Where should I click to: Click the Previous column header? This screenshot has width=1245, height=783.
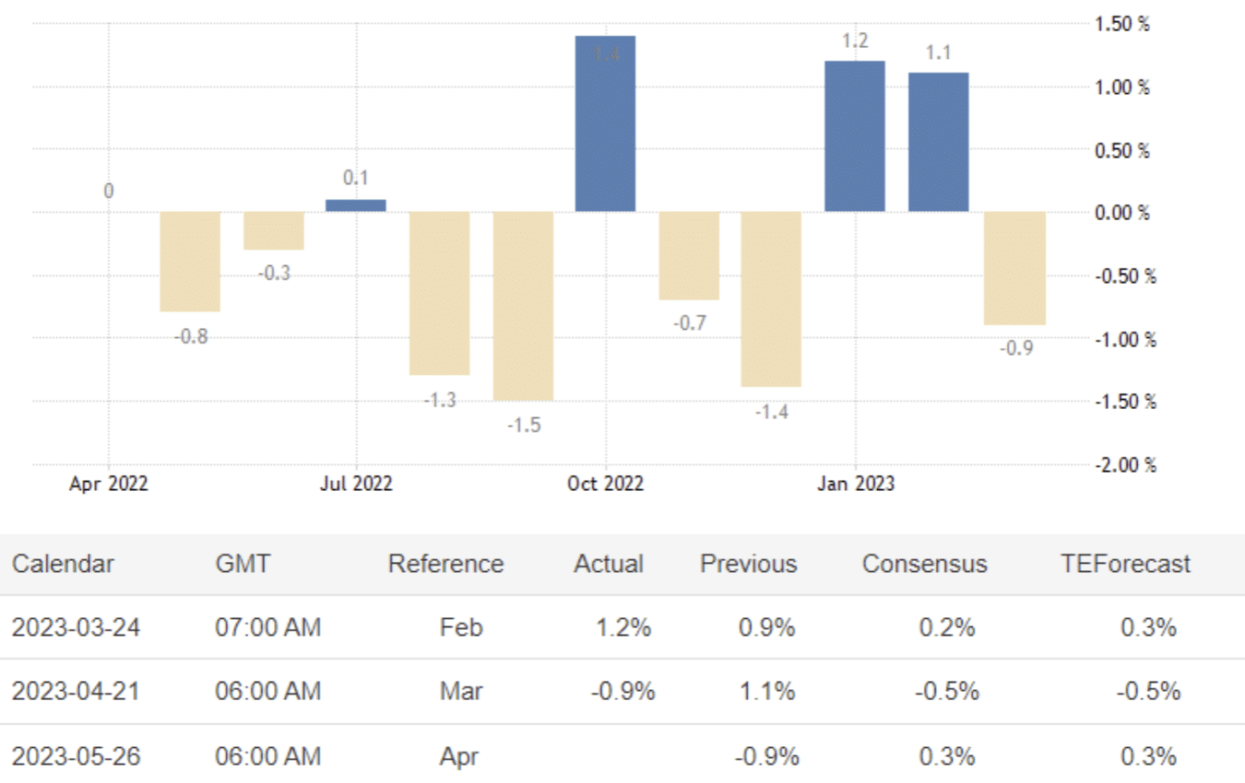[748, 564]
